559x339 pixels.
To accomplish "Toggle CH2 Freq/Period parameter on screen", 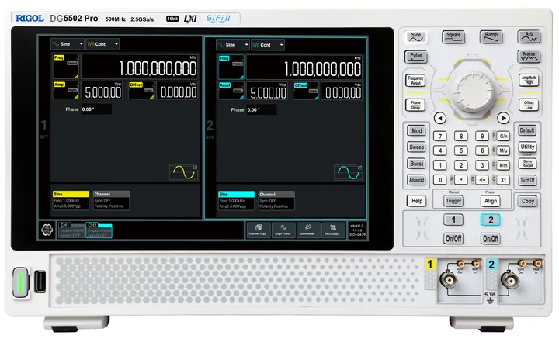I will pos(231,67).
